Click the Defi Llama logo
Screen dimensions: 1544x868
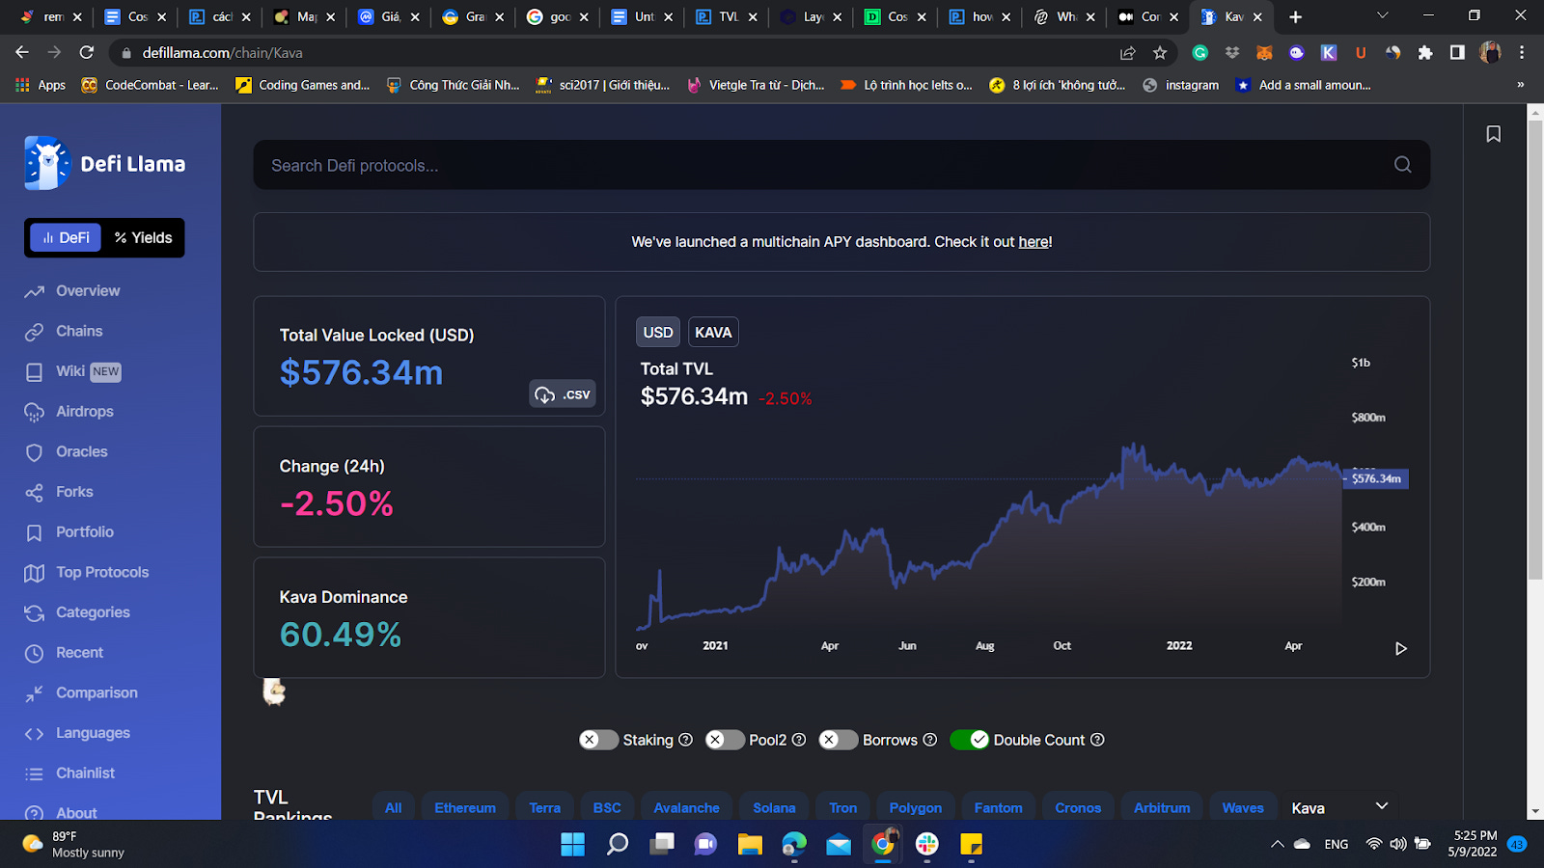[105, 163]
